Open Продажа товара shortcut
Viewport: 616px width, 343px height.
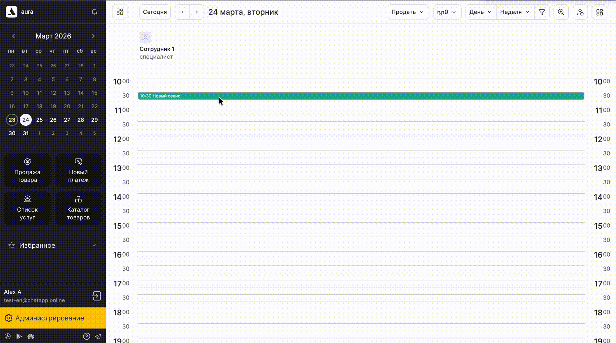(27, 171)
